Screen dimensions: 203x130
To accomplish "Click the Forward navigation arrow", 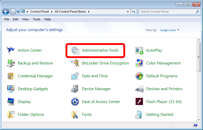I will coord(13,12).
